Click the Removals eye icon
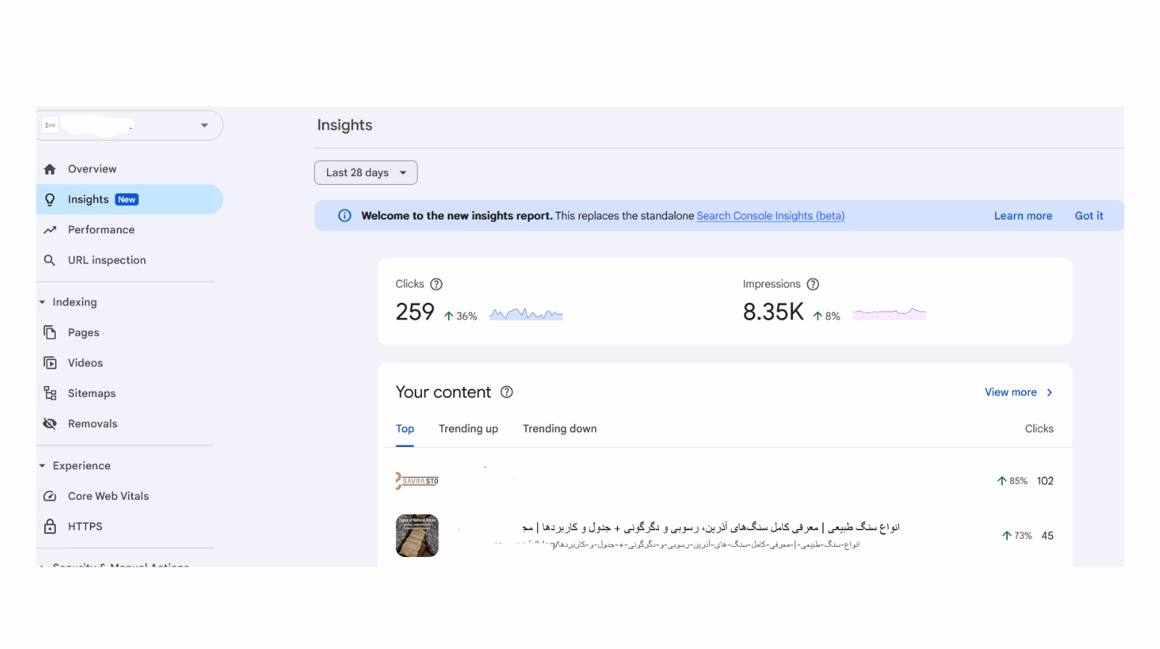Screen dimensions: 1160x649 tap(49, 424)
